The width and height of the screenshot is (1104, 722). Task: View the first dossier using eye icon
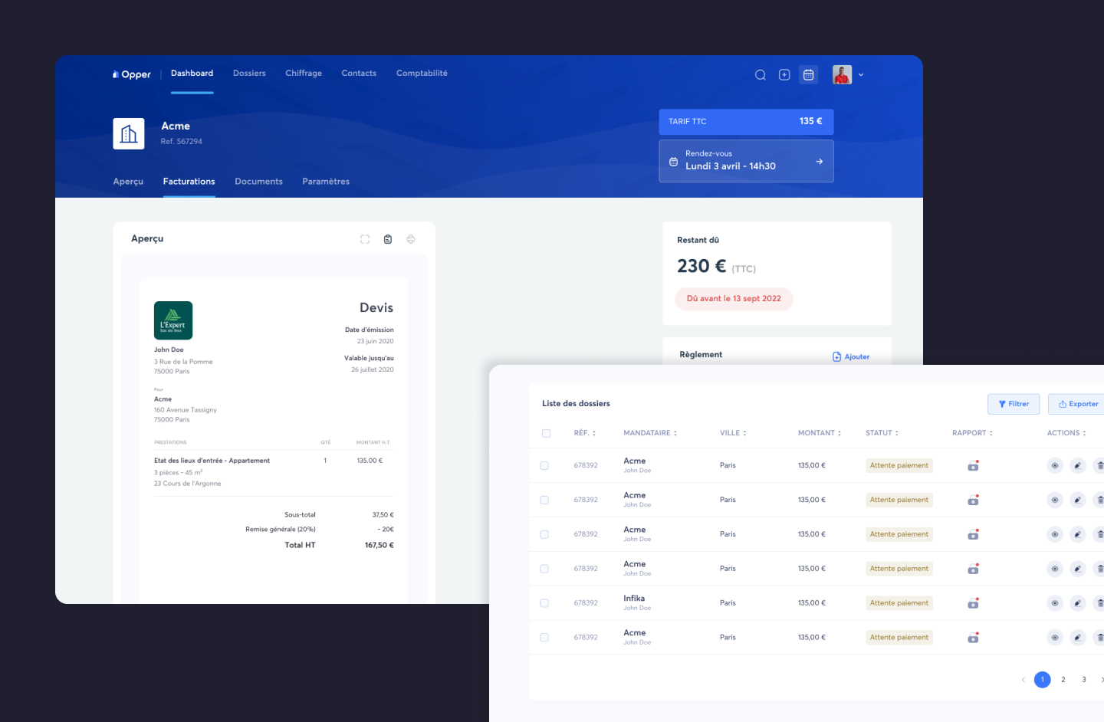point(1055,465)
